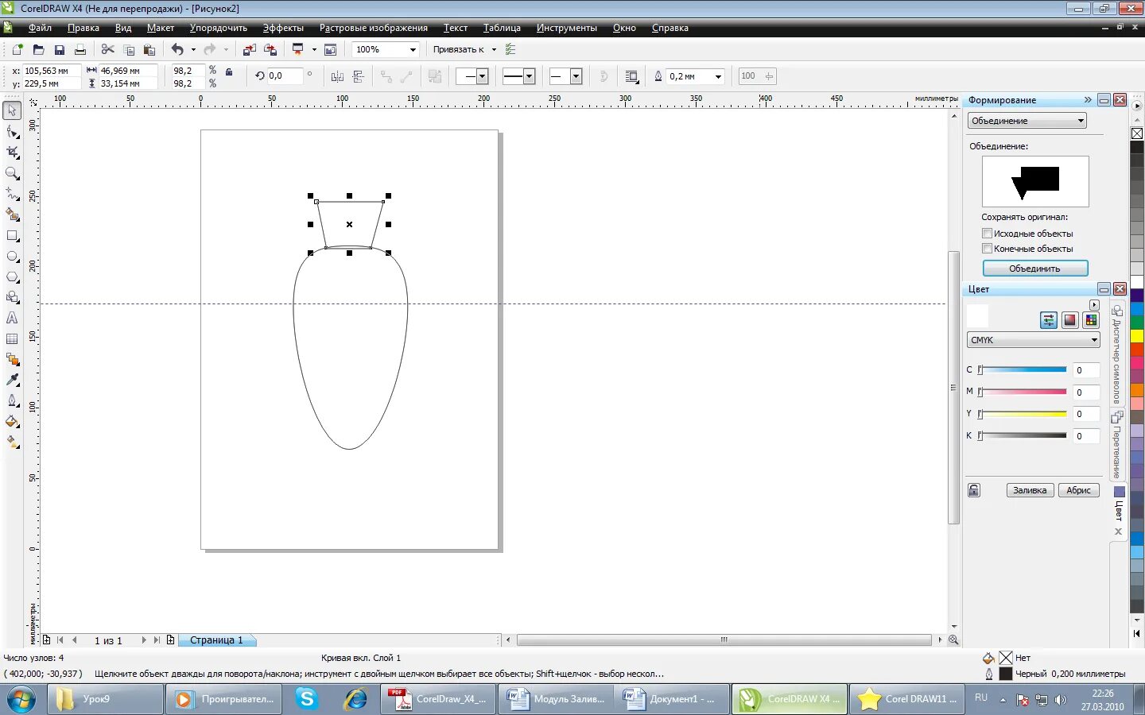Open the zoom level 100% dropdown
The width and height of the screenshot is (1145, 715).
tap(413, 49)
